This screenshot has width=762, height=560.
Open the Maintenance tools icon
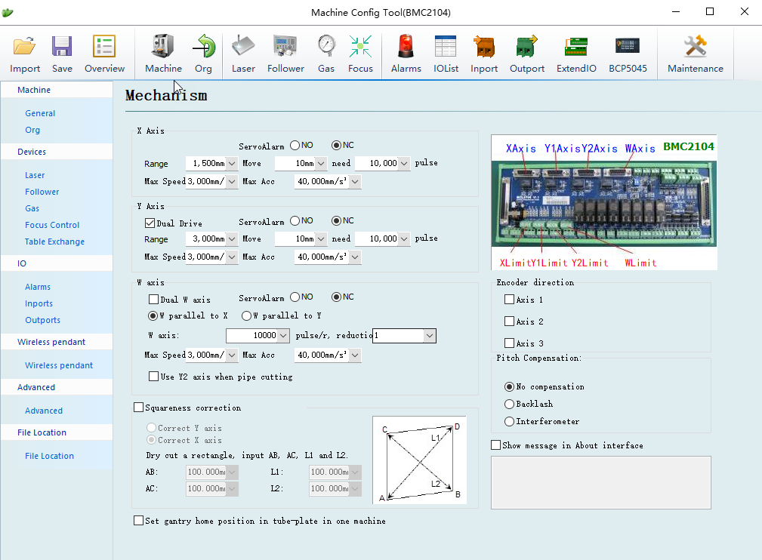click(x=695, y=47)
